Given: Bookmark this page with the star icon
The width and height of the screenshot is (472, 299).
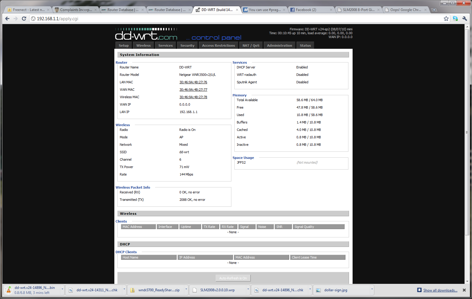Looking at the screenshot, I should pos(446,19).
